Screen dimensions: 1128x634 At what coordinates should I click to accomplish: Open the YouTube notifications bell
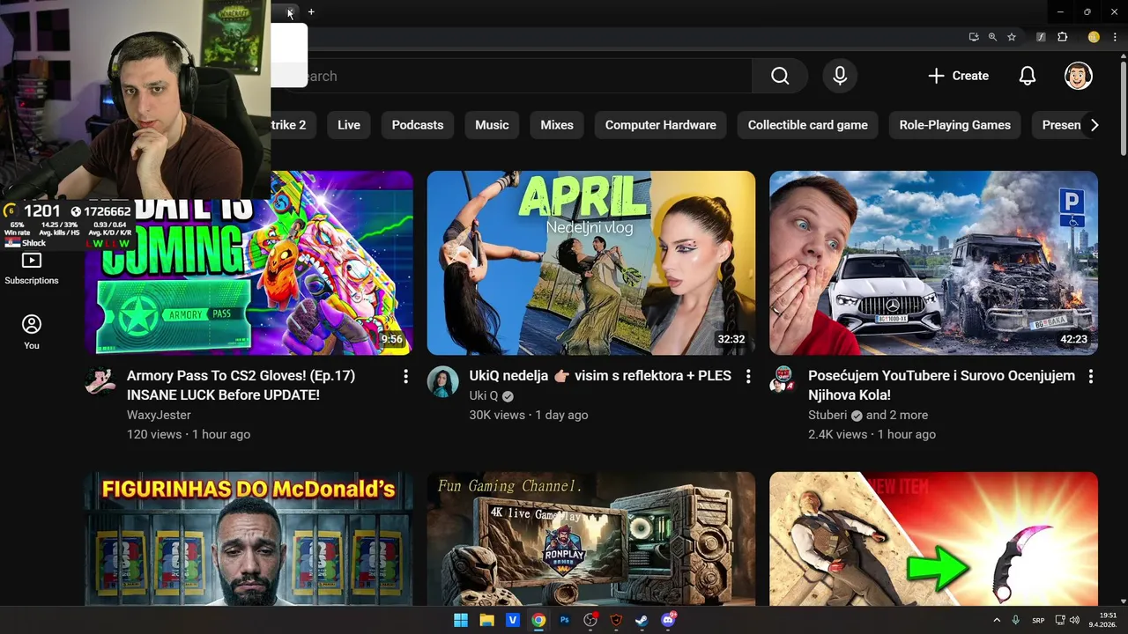tap(1028, 76)
